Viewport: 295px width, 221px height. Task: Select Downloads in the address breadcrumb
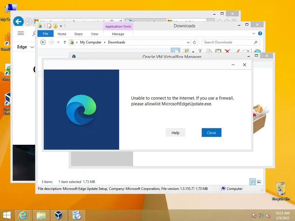116,42
